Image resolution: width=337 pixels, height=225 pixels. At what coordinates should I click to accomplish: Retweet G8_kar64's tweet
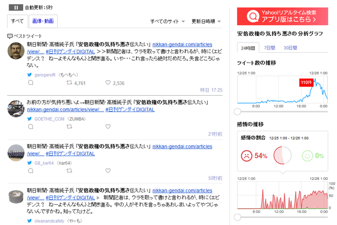[69, 171]
